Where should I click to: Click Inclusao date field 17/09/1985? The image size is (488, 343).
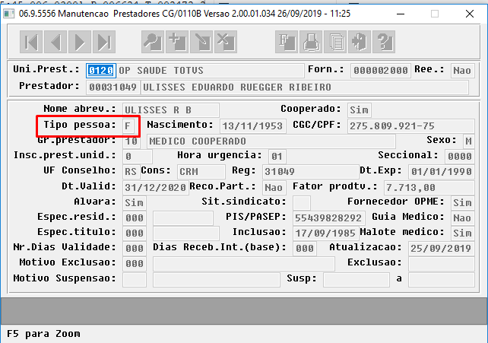[x=325, y=233]
